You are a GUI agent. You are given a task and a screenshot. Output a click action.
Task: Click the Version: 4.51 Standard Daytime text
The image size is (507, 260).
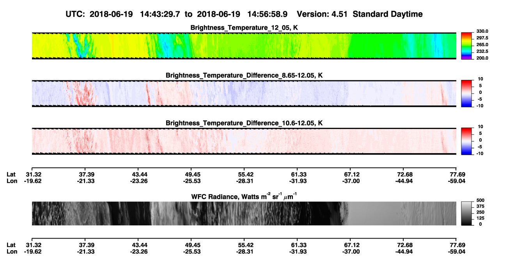(360, 14)
